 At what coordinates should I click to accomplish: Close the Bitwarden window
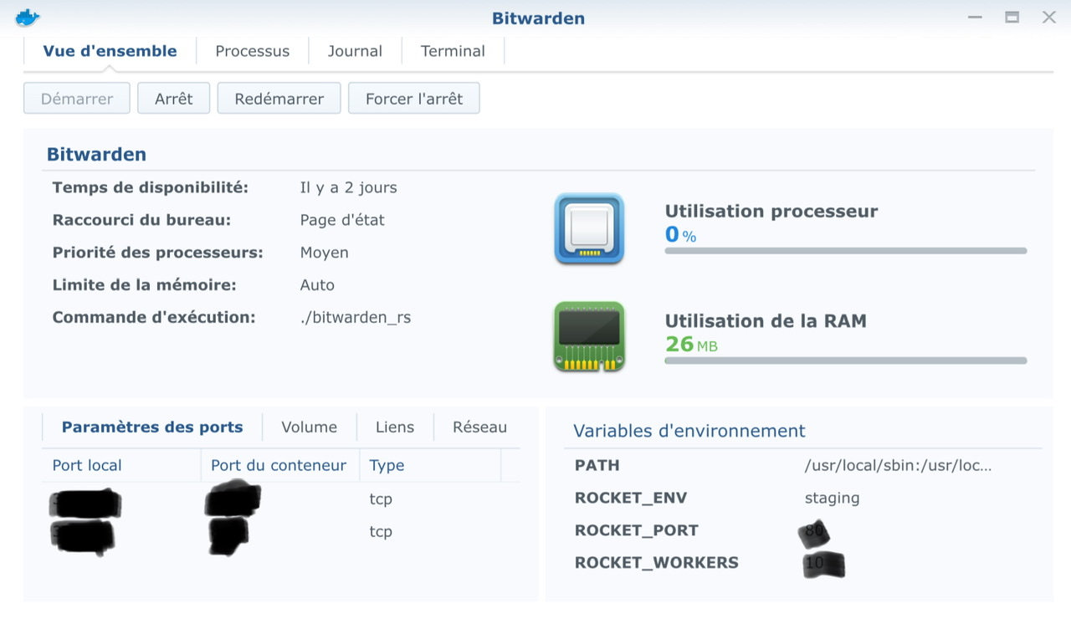(1048, 17)
